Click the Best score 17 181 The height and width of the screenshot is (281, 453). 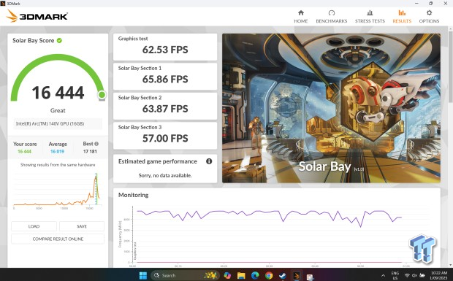(x=90, y=152)
